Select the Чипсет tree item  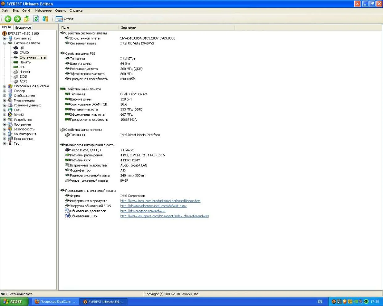point(25,72)
